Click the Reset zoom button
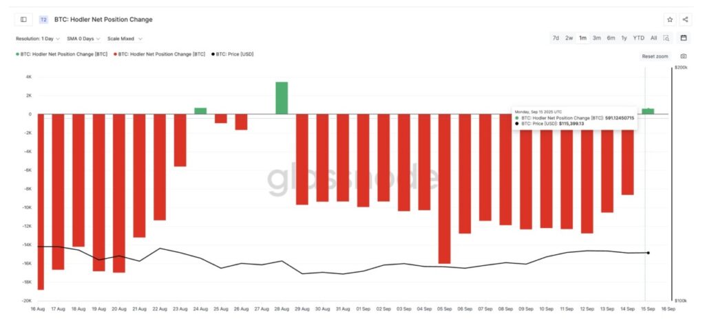Viewport: 705px width, 329px height. click(x=655, y=56)
